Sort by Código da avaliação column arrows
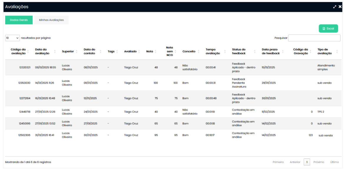 click(x=29, y=52)
